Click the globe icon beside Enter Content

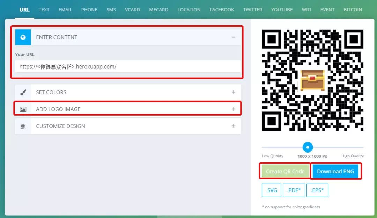pyautogui.click(x=23, y=37)
